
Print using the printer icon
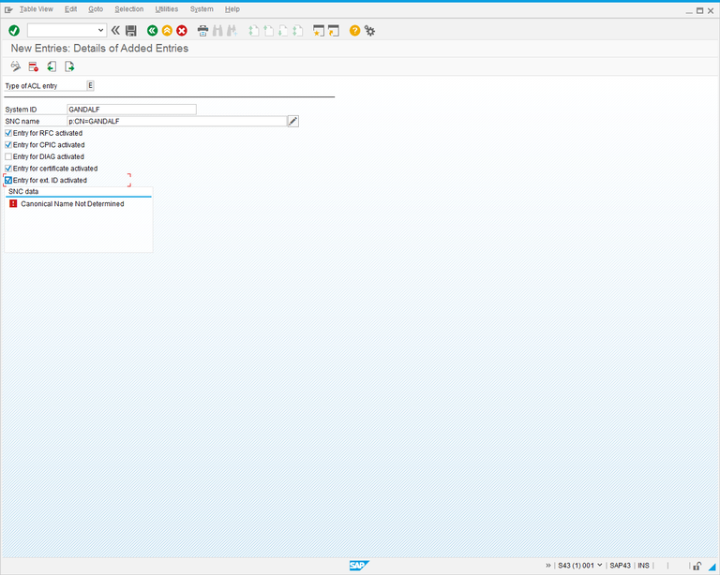pos(202,31)
